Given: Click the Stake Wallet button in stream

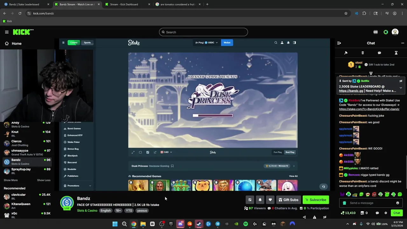Looking at the screenshot, I should (x=227, y=43).
